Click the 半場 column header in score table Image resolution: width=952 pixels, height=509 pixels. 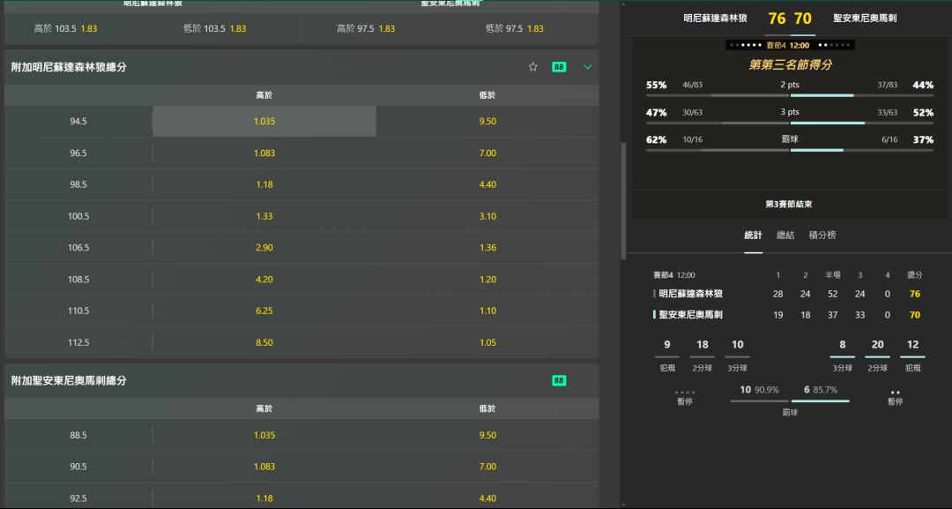pyautogui.click(x=832, y=275)
